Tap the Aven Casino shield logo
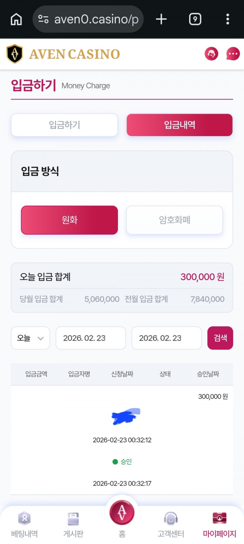The image size is (244, 544). tap(15, 53)
